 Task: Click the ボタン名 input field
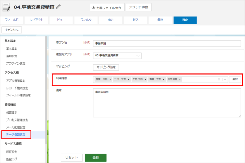167,44
